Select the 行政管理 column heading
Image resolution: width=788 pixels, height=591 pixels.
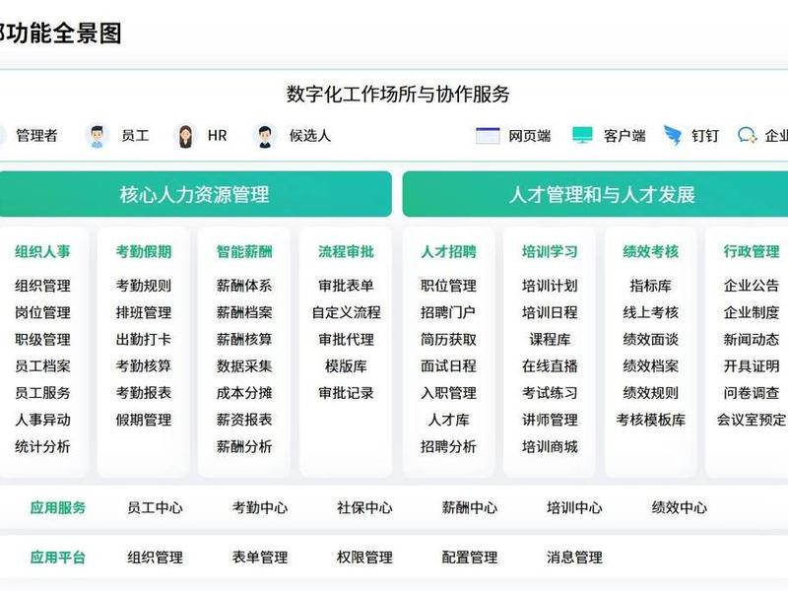(x=752, y=251)
